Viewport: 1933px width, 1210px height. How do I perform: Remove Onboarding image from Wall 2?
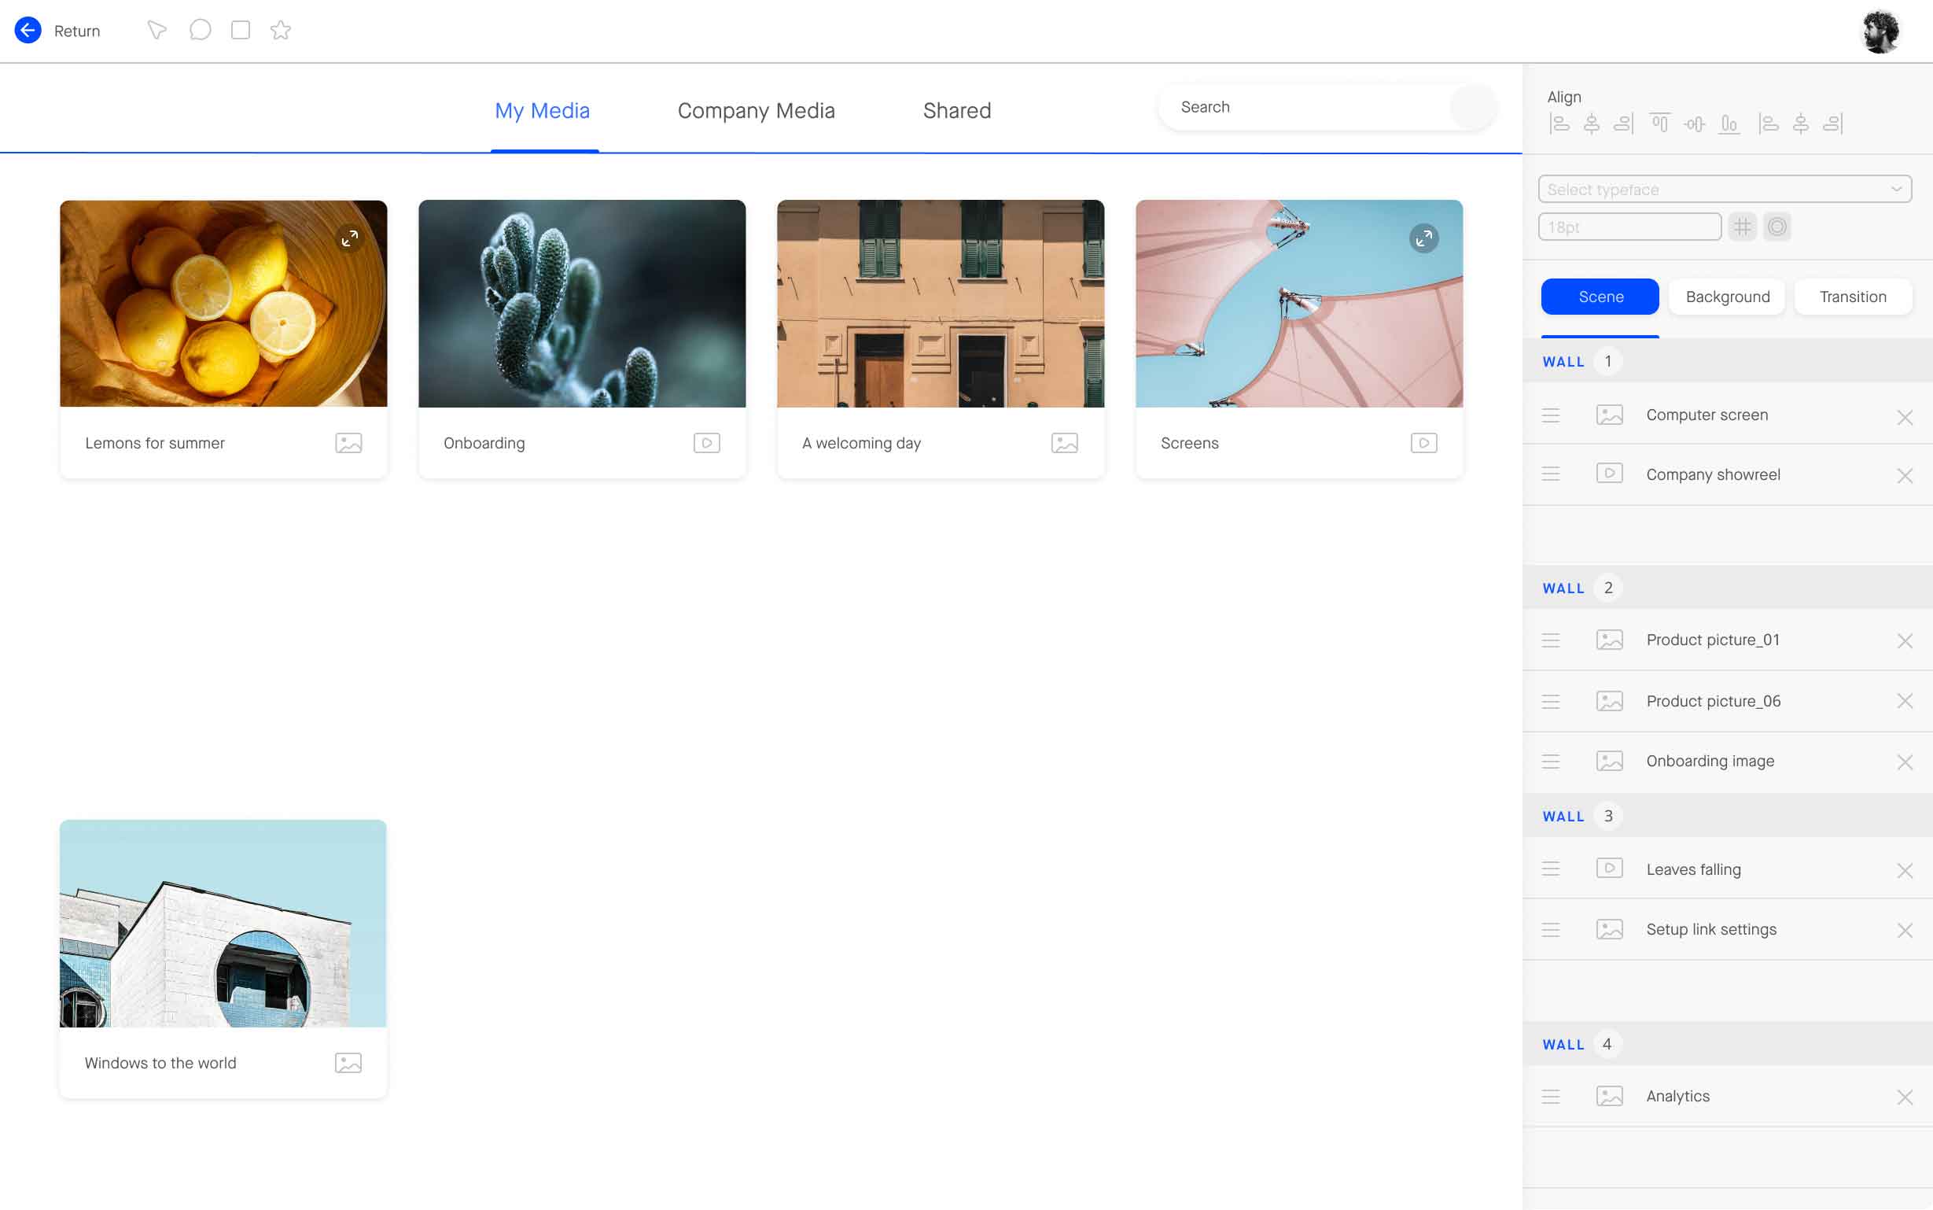(1904, 762)
